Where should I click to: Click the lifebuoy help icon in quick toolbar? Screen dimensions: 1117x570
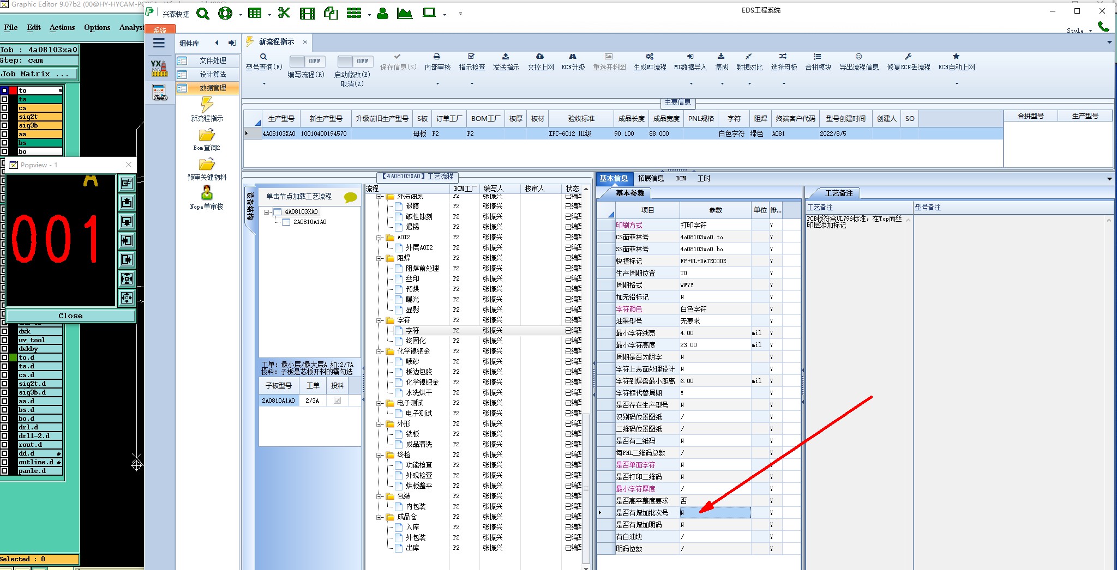225,13
